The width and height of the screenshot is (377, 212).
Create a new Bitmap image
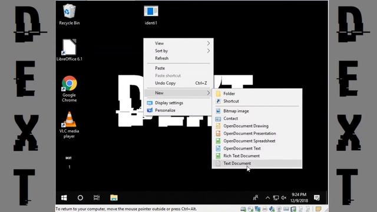click(257, 111)
